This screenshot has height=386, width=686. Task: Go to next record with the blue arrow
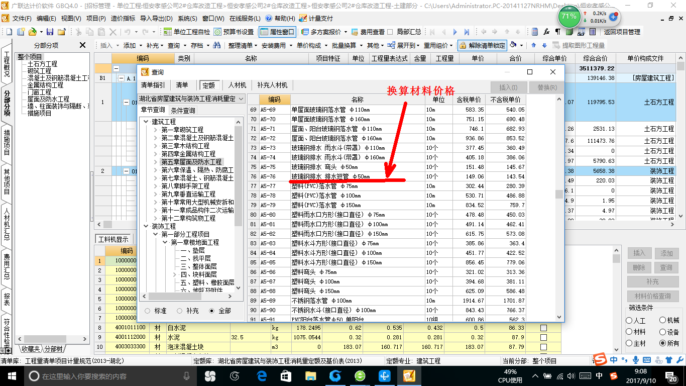tap(455, 32)
